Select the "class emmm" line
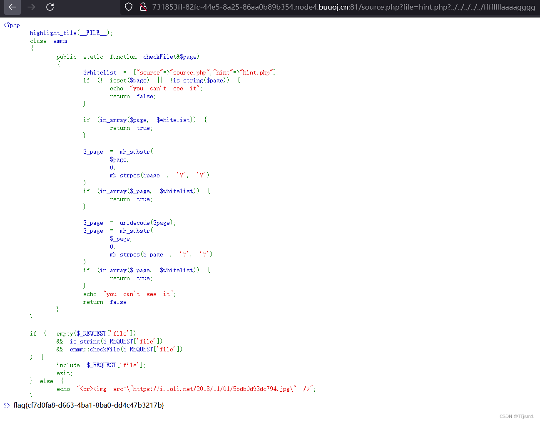This screenshot has height=423, width=540. 48,41
